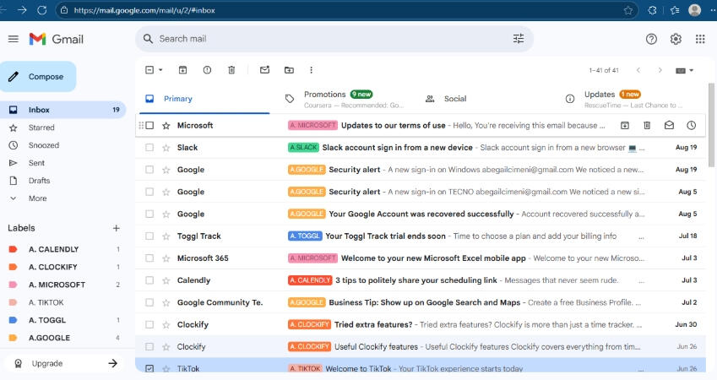Screen dimensions: 717x380
Task: Mark Microsoft terms email as unread
Action: pyautogui.click(x=669, y=125)
